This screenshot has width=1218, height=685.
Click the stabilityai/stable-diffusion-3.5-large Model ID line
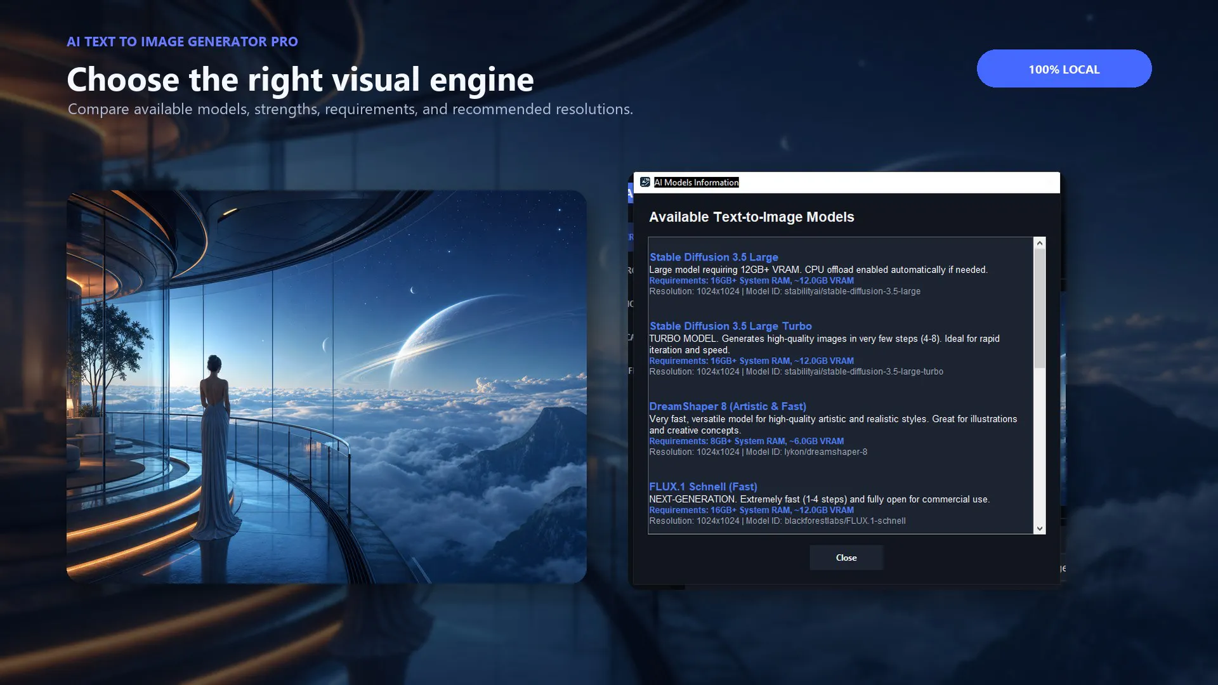click(x=784, y=291)
